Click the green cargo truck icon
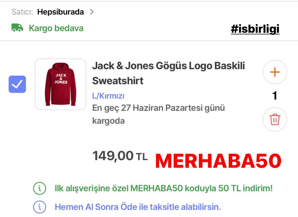298x217 pixels. tap(17, 28)
